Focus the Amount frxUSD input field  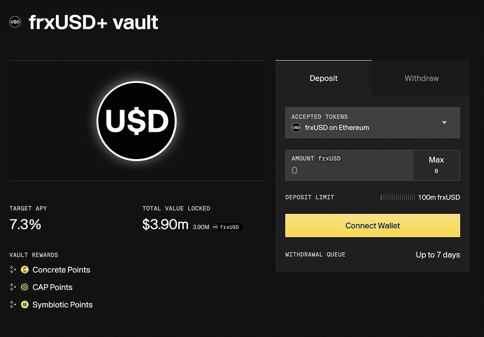click(x=349, y=170)
